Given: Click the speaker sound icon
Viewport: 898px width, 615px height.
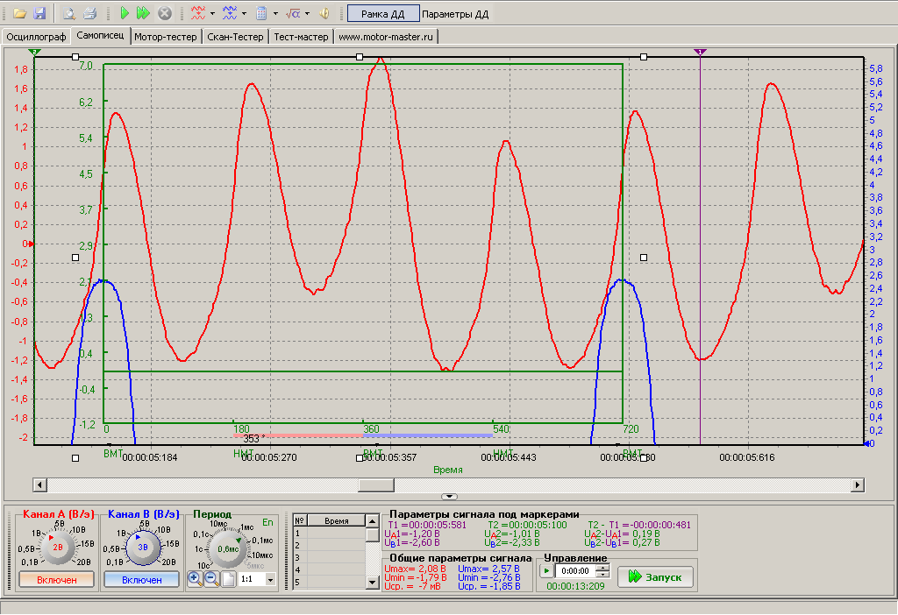Looking at the screenshot, I should click(x=324, y=14).
